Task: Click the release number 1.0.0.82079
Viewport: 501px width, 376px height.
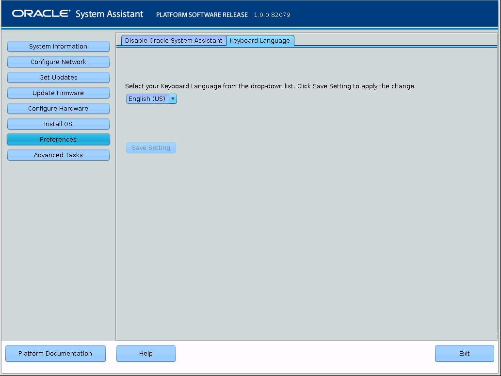Action: pyautogui.click(x=272, y=15)
